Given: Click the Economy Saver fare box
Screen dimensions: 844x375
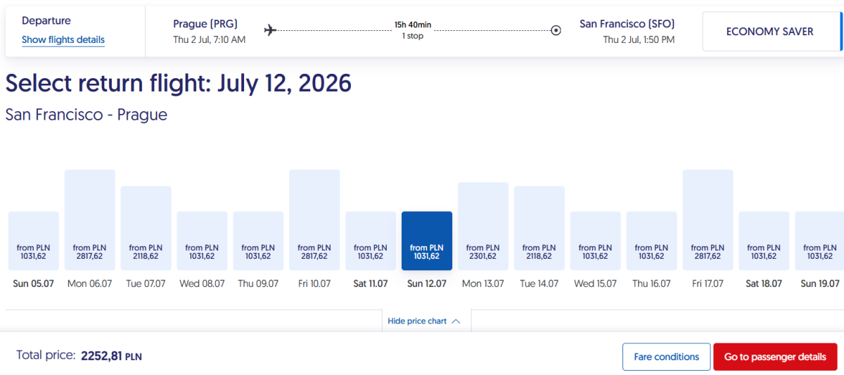Looking at the screenshot, I should pos(769,32).
